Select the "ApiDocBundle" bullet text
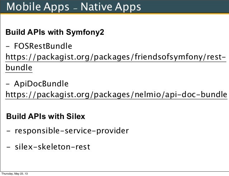229x176 pixels. pyautogui.click(x=41, y=84)
